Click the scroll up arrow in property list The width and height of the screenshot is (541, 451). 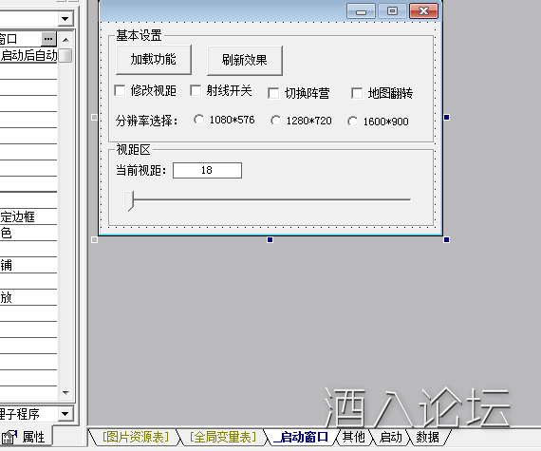point(65,40)
